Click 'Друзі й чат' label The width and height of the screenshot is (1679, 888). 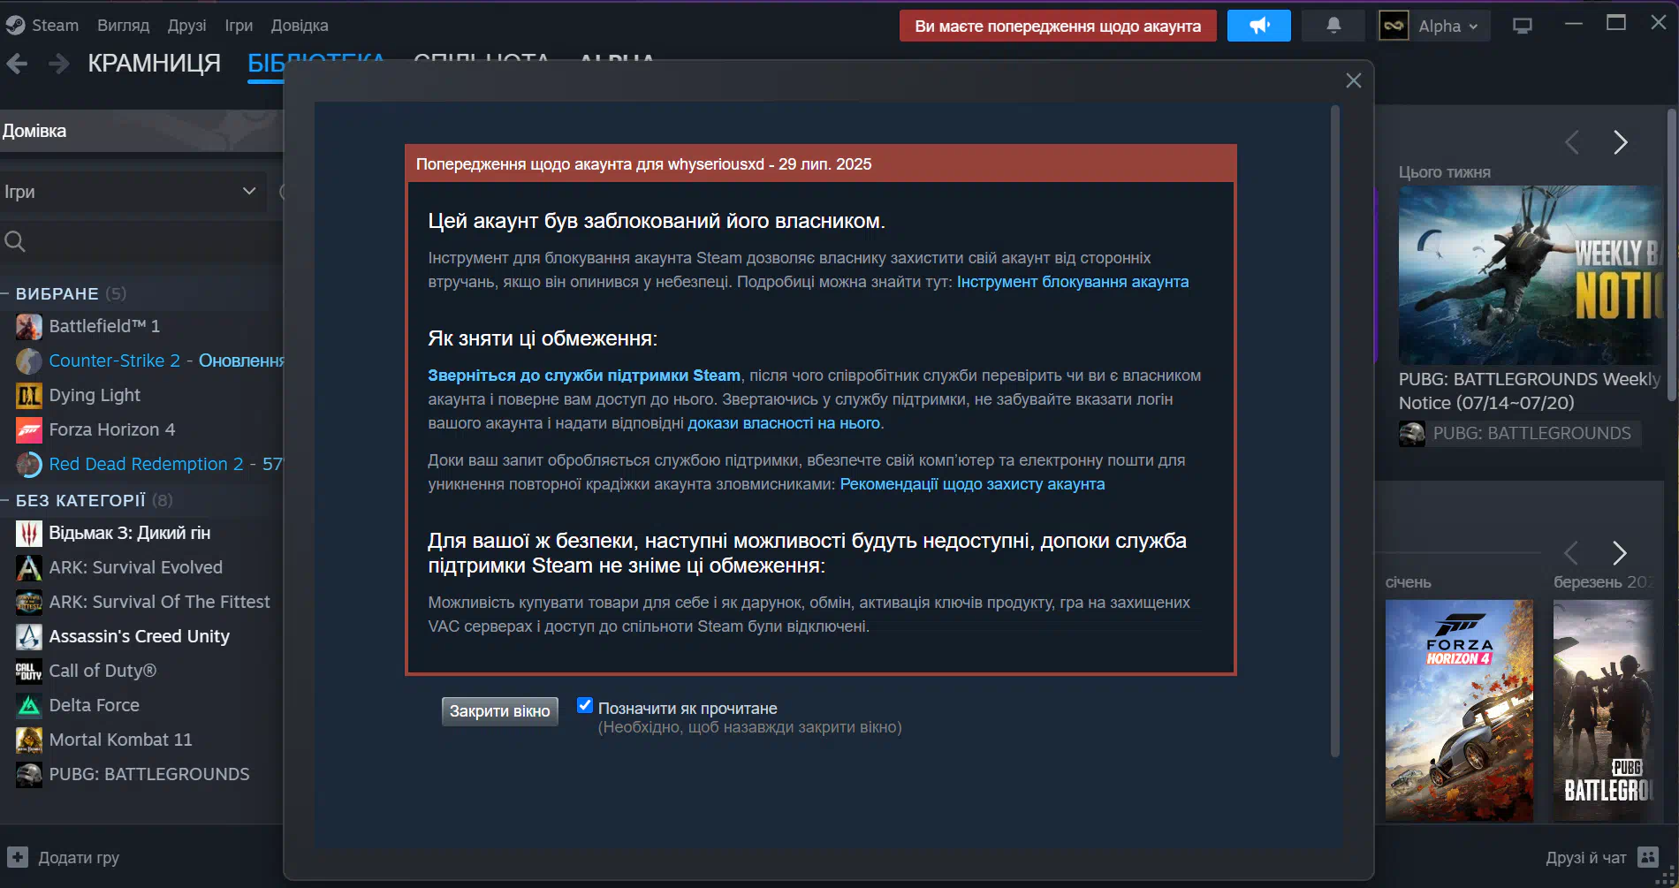coord(1585,857)
